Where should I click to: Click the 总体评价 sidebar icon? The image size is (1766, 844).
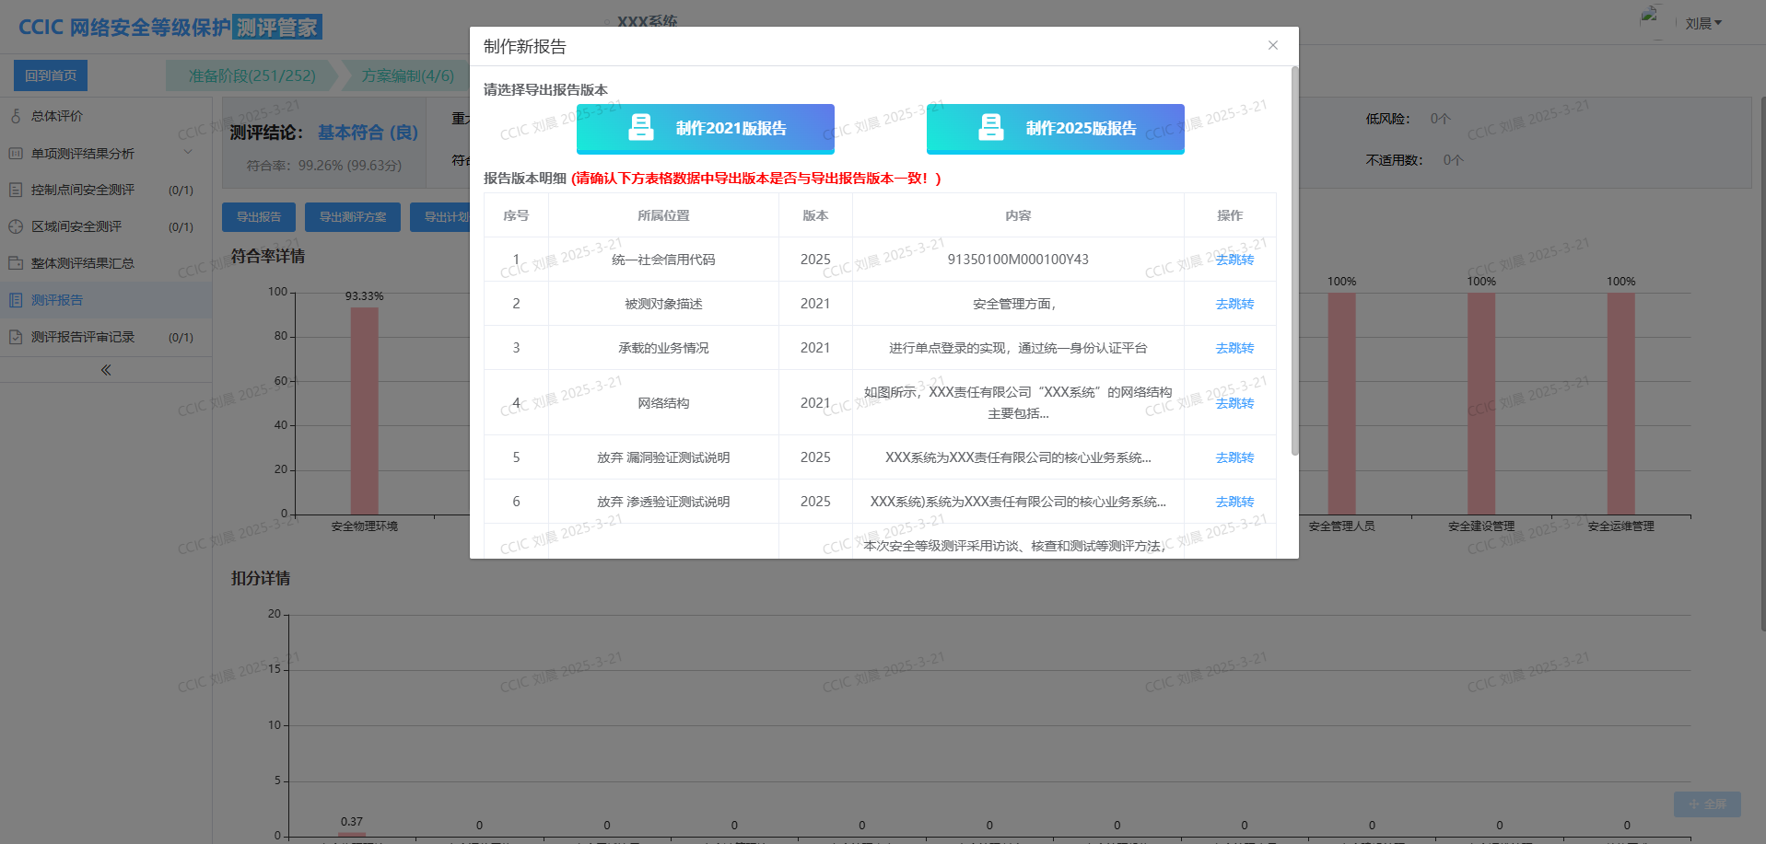pyautogui.click(x=16, y=116)
